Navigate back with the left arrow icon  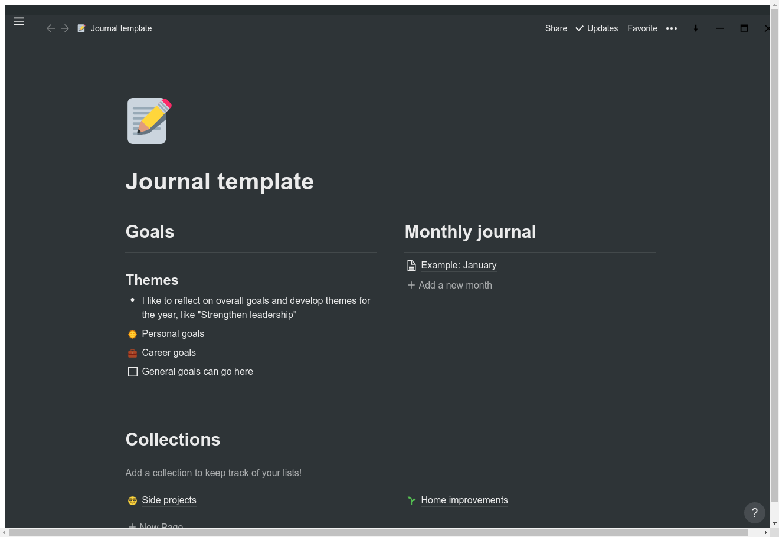51,28
